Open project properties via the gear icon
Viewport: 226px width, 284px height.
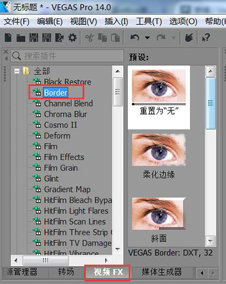[x=73, y=37]
